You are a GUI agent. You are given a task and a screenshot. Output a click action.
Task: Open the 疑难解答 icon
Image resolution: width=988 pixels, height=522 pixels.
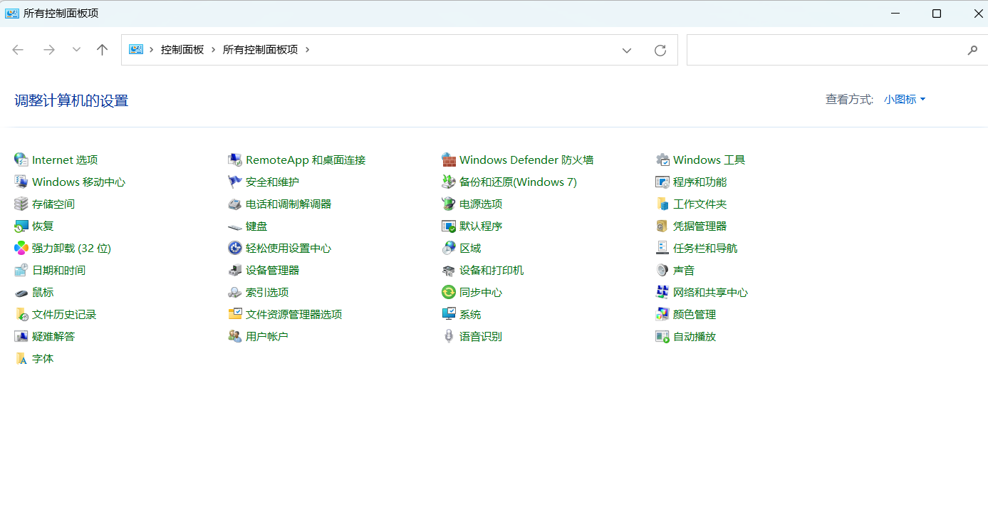click(21, 336)
